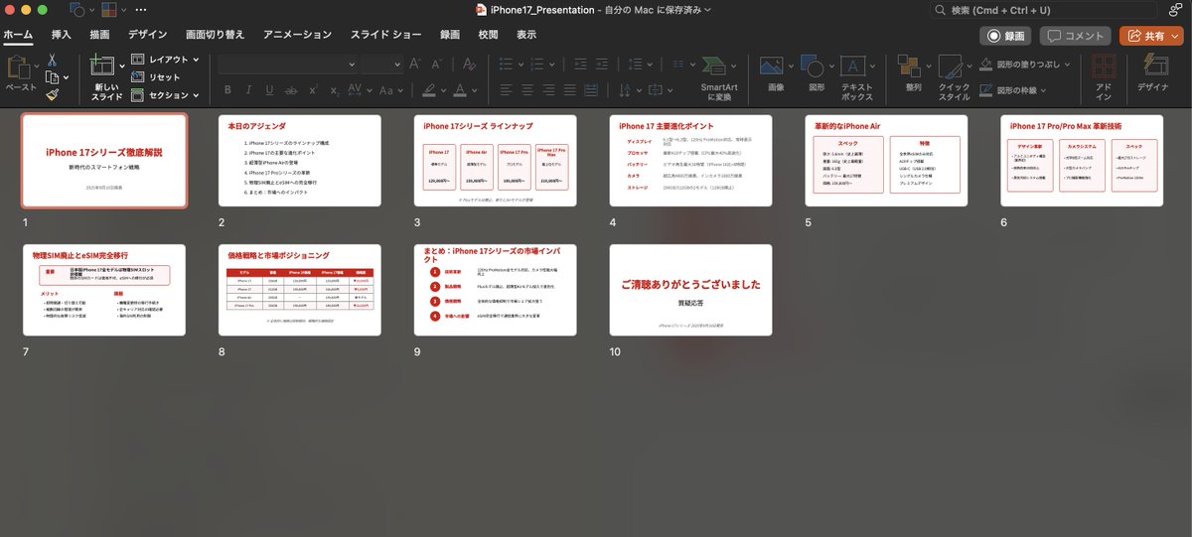Image resolution: width=1192 pixels, height=537 pixels.
Task: Click the 校閲 (Review) tab
Action: pyautogui.click(x=488, y=35)
